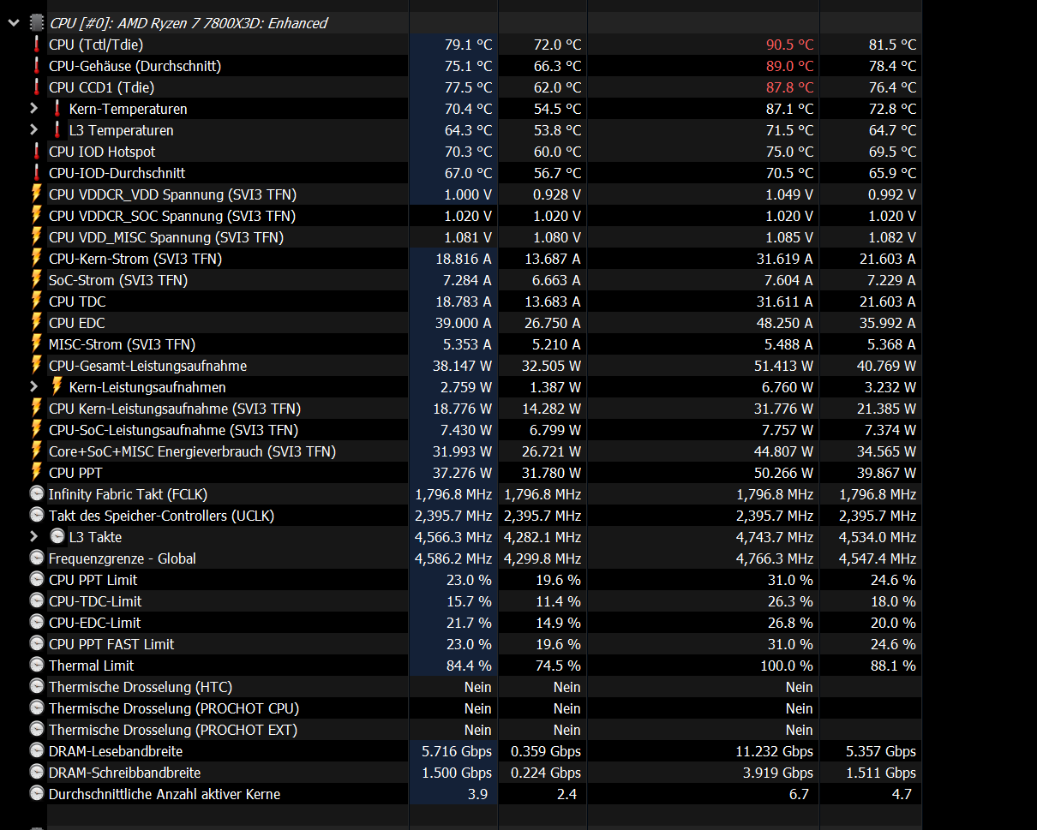The image size is (1037, 830).
Task: Select the Thermische Drosselung (PROCHOT EXT) label
Action: (x=173, y=730)
